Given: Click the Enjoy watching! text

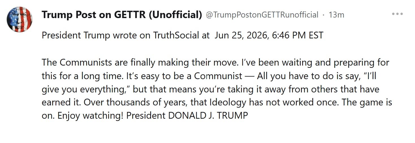Looking at the screenshot, I should pos(91,116).
